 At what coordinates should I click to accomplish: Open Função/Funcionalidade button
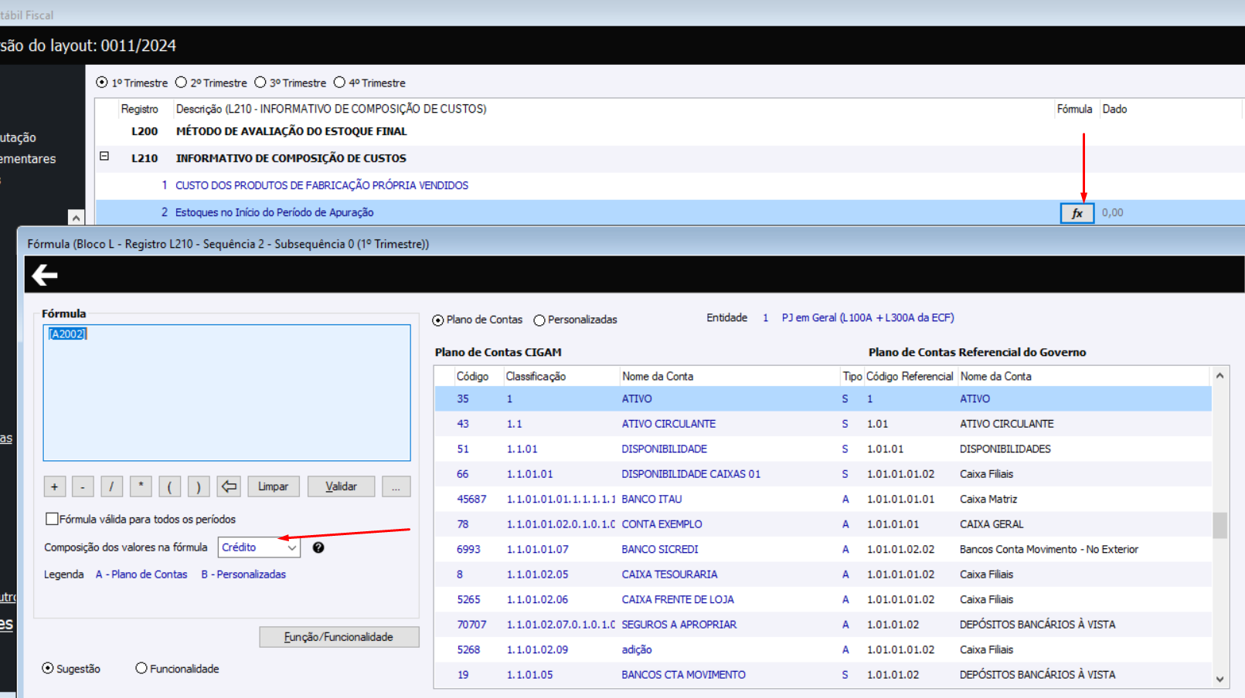(x=338, y=637)
